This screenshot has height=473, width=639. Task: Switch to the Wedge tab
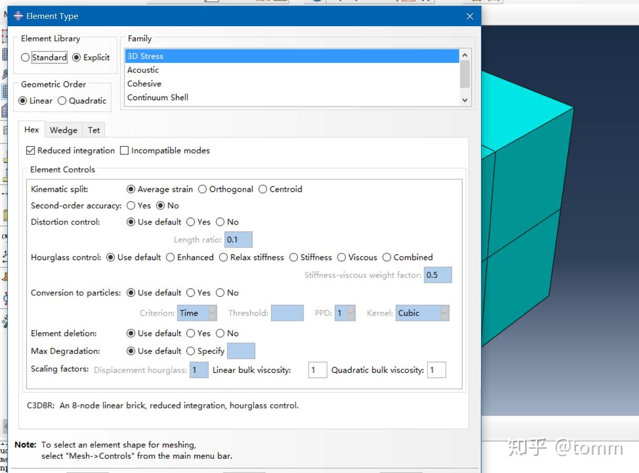63,130
